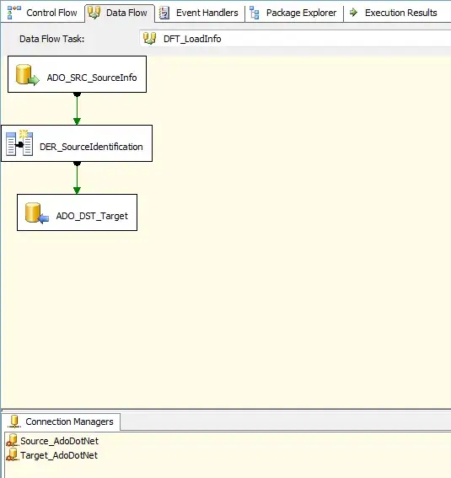Open the Package Explorer tab
This screenshot has height=478, width=451.
pos(293,13)
